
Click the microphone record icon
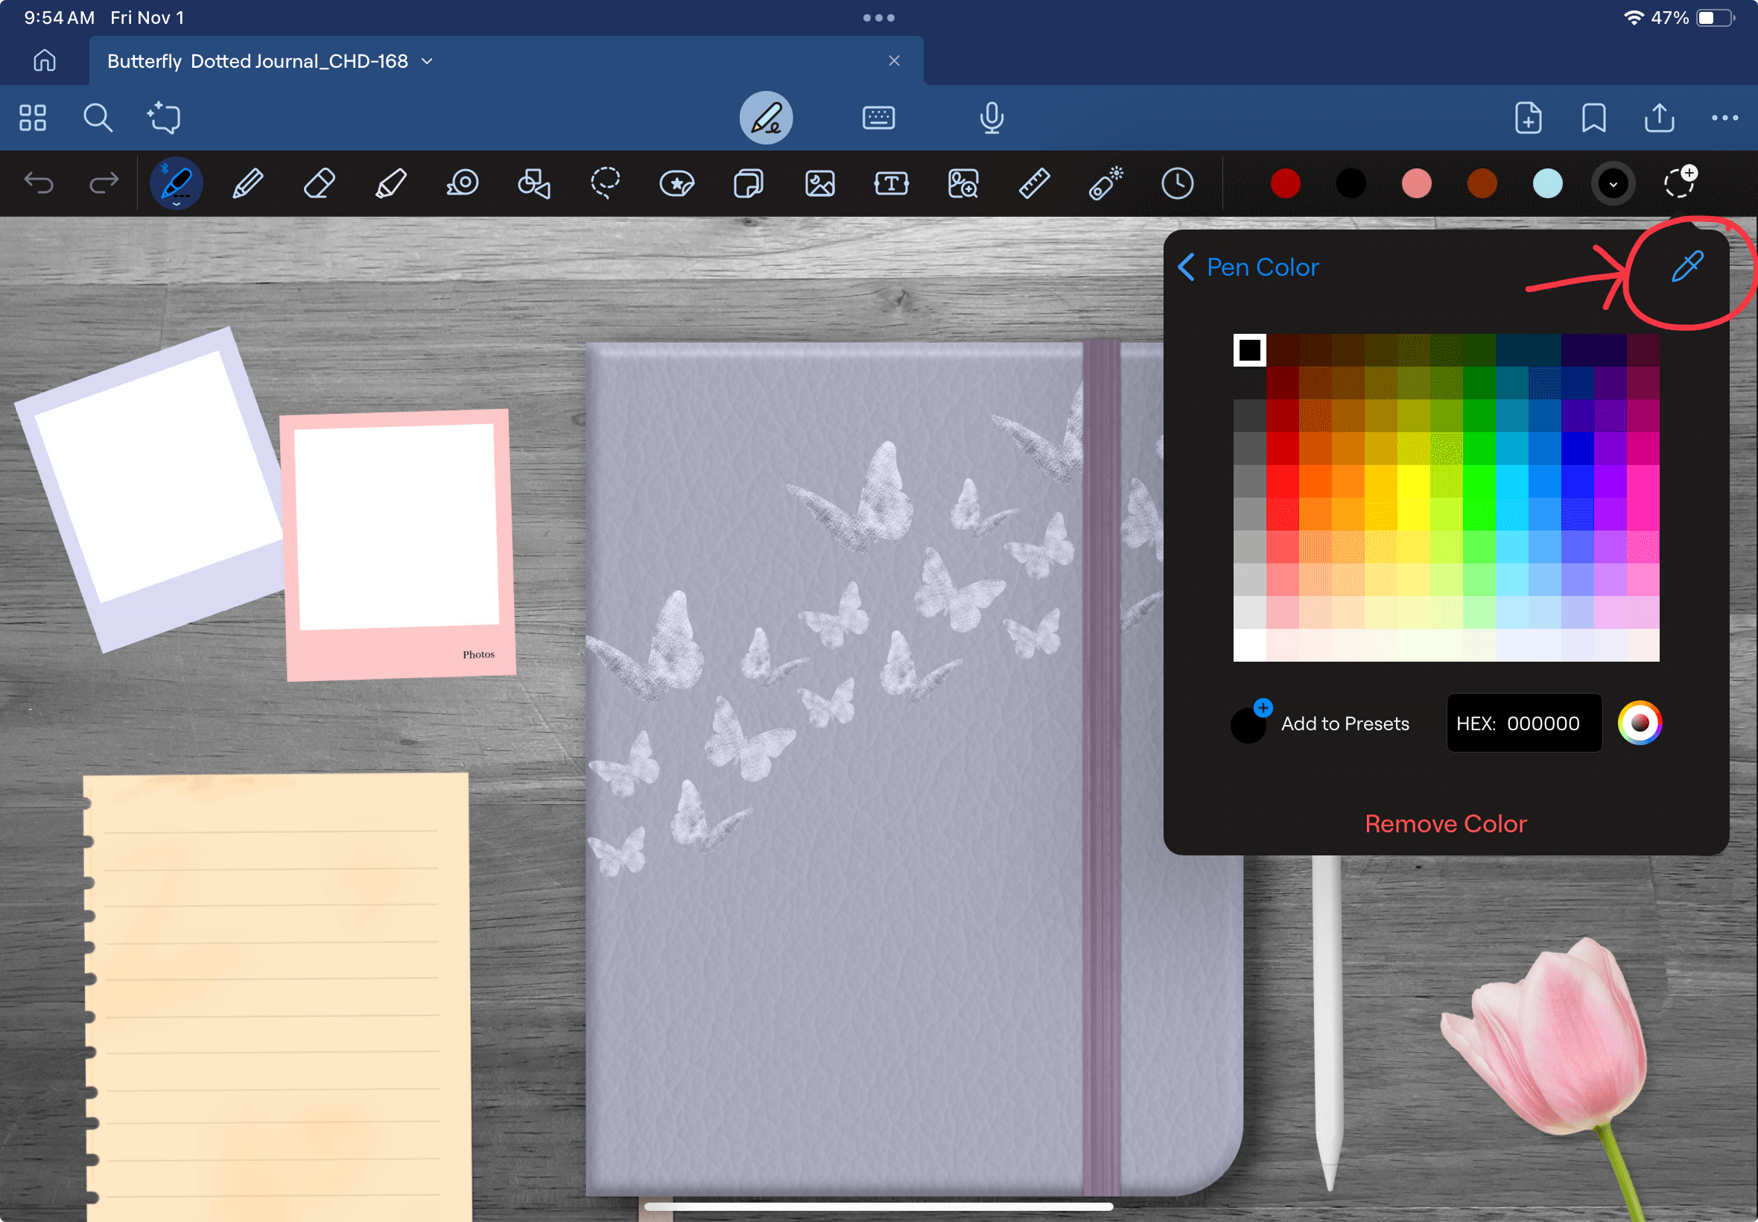tap(991, 118)
